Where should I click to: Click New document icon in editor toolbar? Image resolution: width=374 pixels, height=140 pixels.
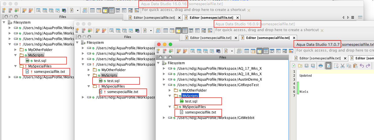(x=294, y=66)
